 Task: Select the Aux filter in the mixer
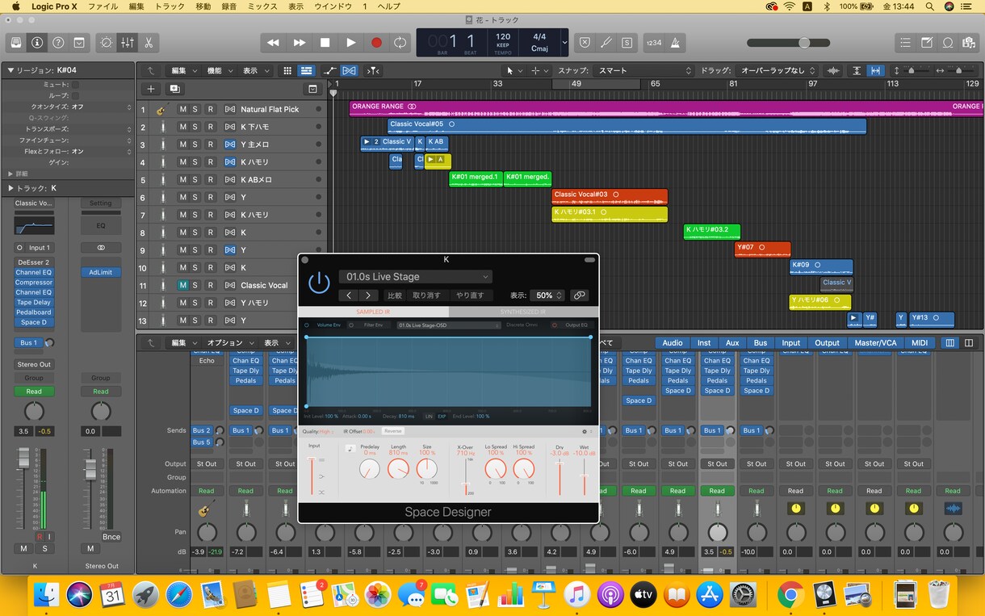732,343
